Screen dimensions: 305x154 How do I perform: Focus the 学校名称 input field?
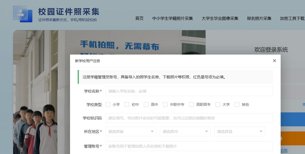189,91
